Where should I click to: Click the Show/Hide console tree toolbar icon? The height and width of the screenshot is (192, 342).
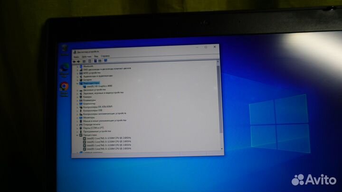point(84,61)
